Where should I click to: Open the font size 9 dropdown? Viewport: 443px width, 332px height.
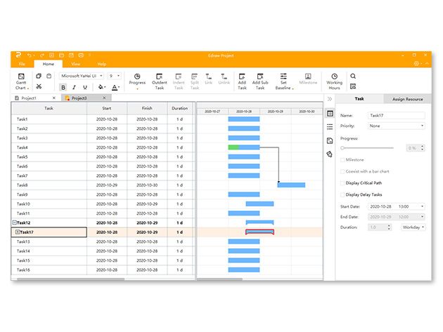point(115,76)
